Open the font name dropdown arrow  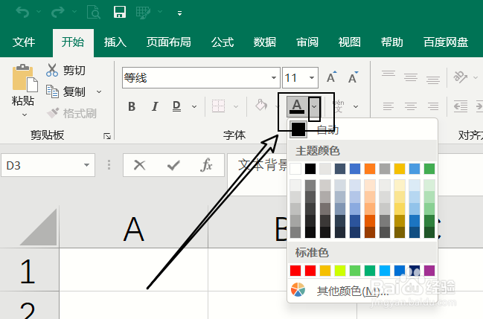tap(274, 77)
